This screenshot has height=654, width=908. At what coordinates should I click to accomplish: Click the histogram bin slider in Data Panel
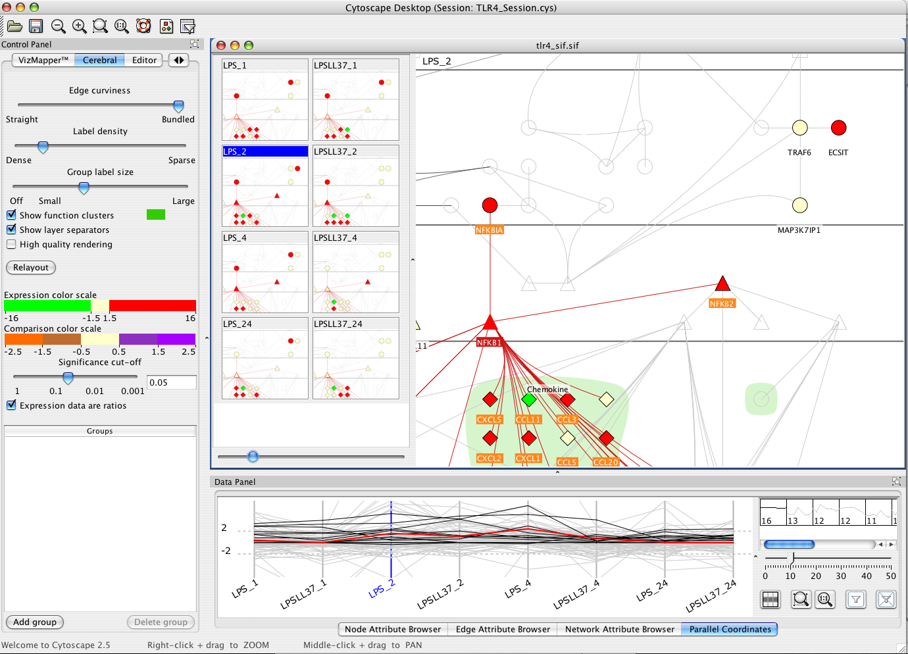[x=794, y=559]
